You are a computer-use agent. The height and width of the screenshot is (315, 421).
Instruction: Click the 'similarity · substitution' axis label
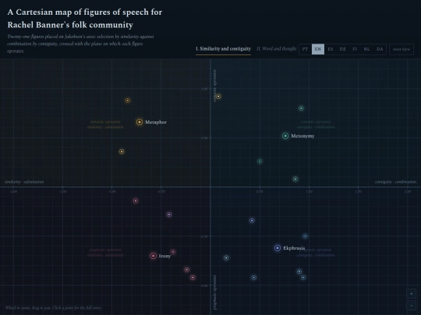pyautogui.click(x=24, y=182)
